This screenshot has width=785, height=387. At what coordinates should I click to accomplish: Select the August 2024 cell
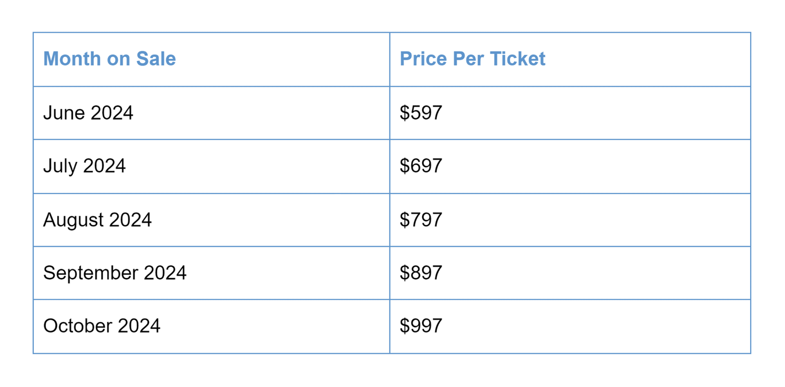(97, 220)
